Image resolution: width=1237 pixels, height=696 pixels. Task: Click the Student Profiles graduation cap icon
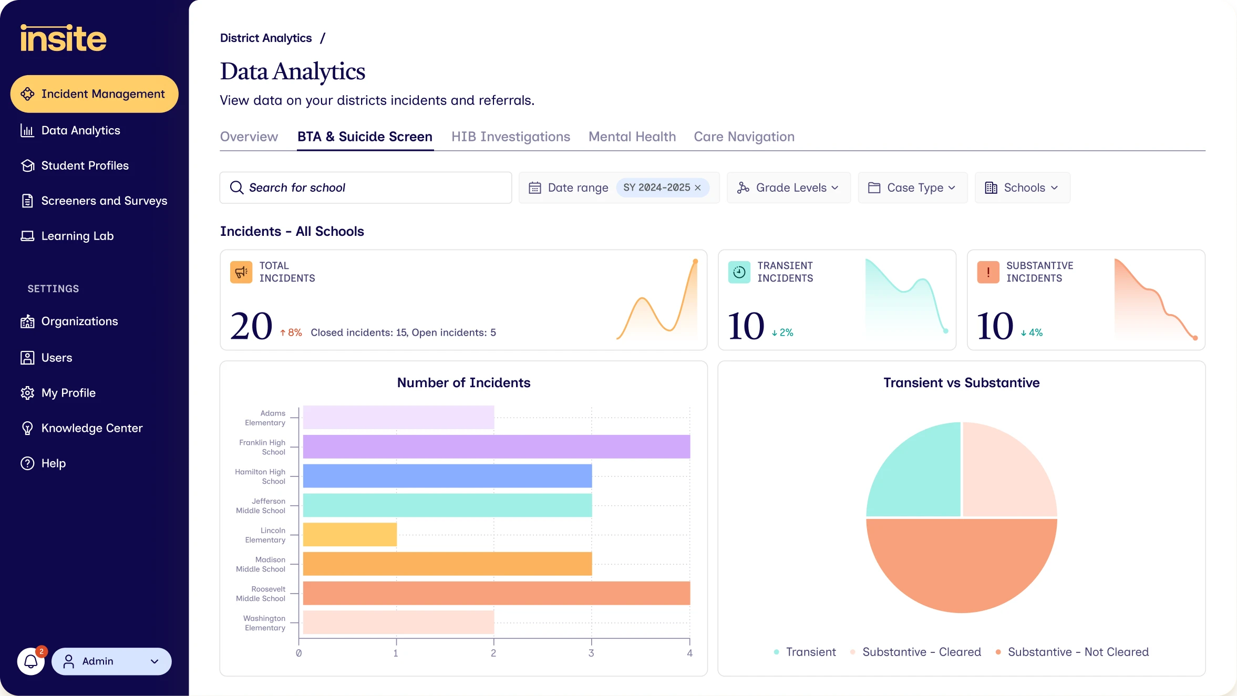[27, 165]
